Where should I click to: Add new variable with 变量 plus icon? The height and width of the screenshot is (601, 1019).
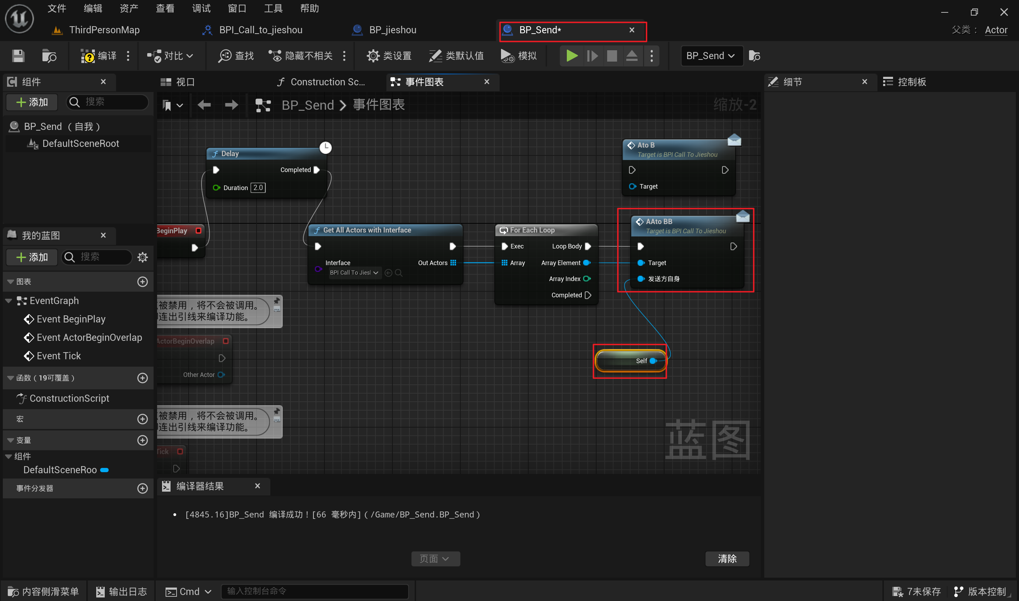click(143, 440)
